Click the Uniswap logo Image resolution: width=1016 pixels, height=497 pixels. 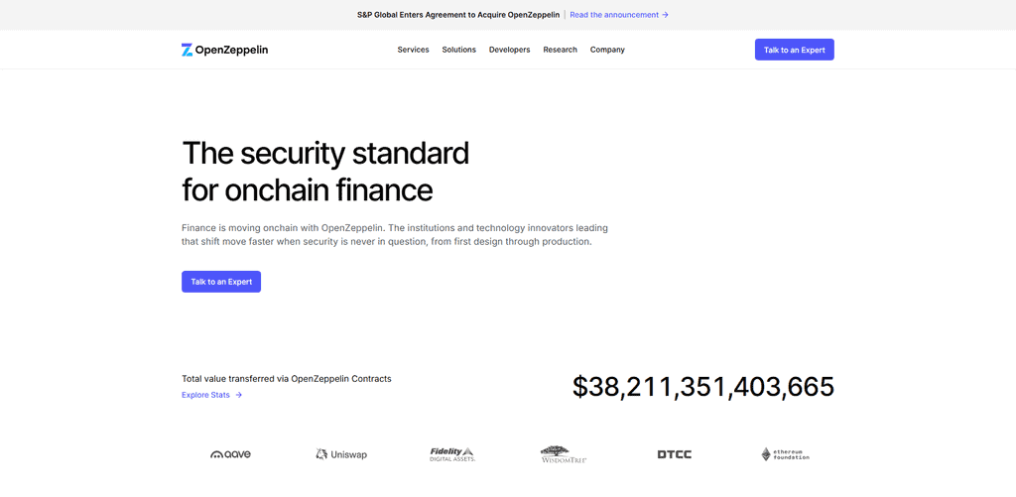pos(341,455)
